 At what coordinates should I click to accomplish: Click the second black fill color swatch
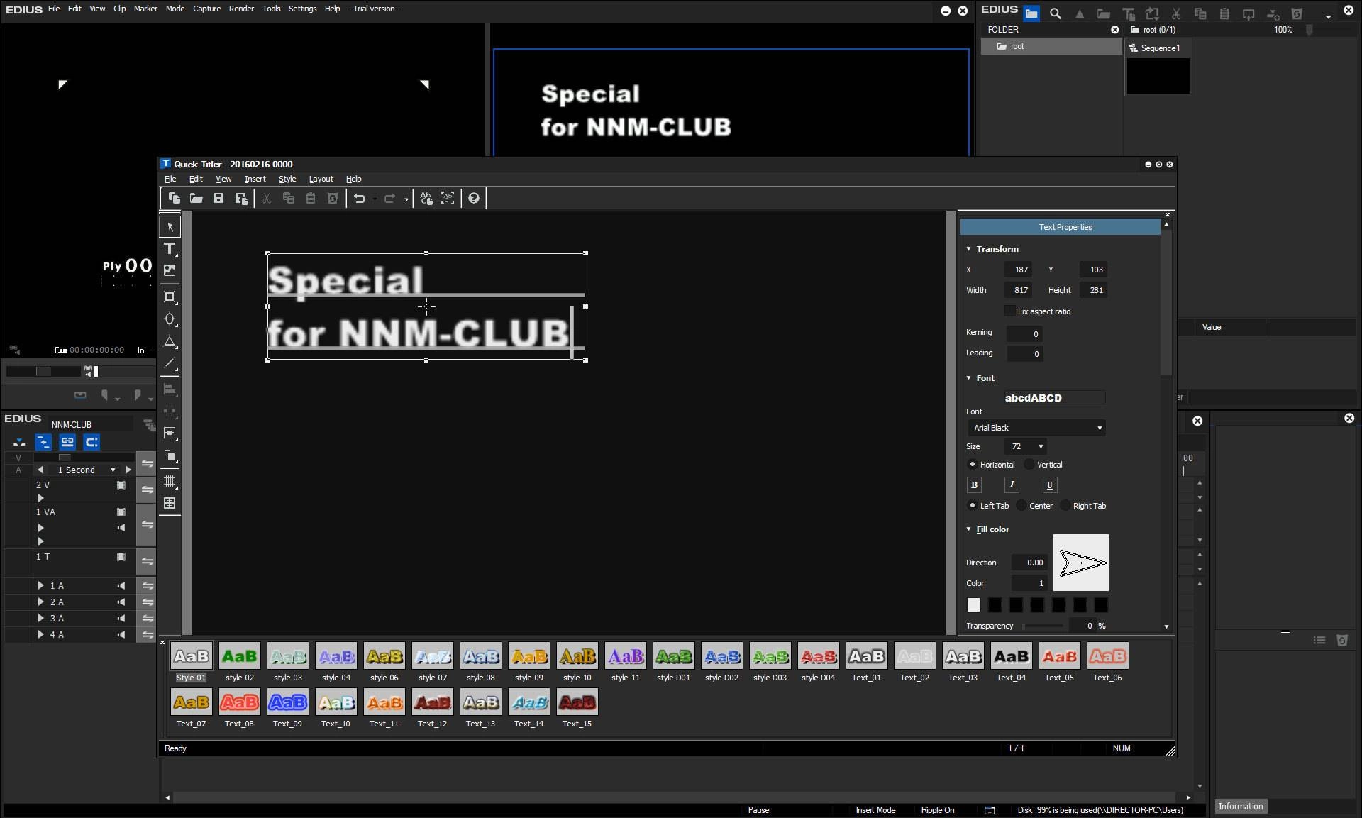click(x=1016, y=605)
